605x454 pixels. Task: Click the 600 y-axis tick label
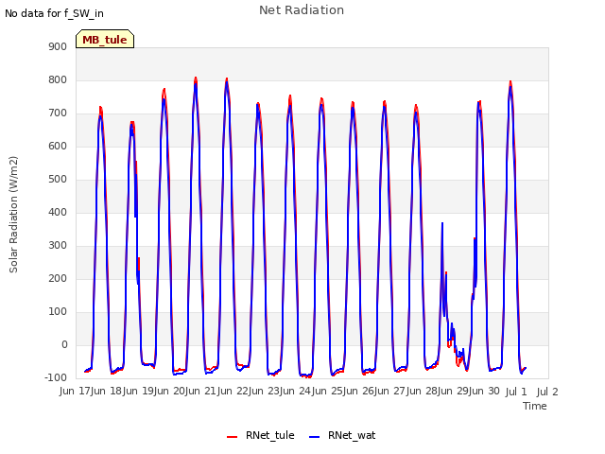click(x=58, y=147)
